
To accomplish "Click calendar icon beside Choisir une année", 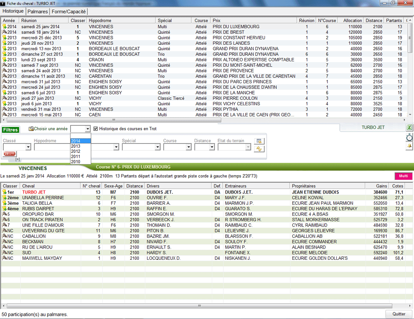I will coord(31,129).
